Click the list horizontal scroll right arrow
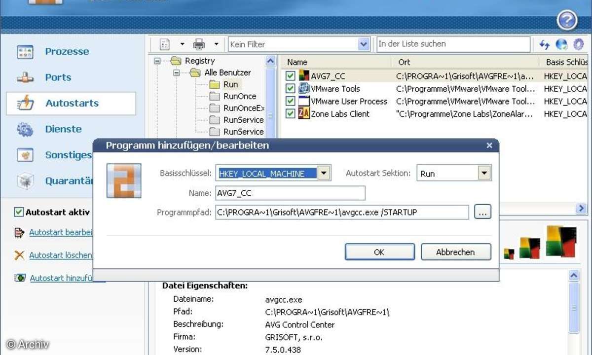The width and height of the screenshot is (592, 355). tap(581, 209)
